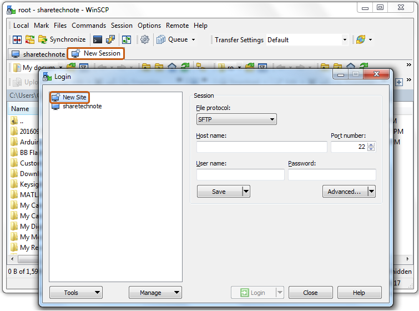The width and height of the screenshot is (419, 311).
Task: Open the Advanced... settings button
Action: (x=345, y=192)
